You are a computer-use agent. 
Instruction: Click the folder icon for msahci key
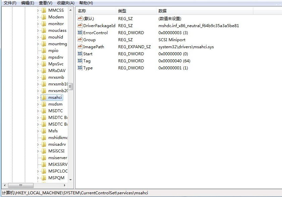[x=44, y=97]
